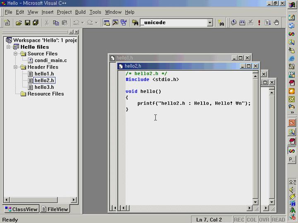Select condi_main.c in the file tree
Image resolution: width=298 pixels, height=223 pixels.
(x=50, y=60)
